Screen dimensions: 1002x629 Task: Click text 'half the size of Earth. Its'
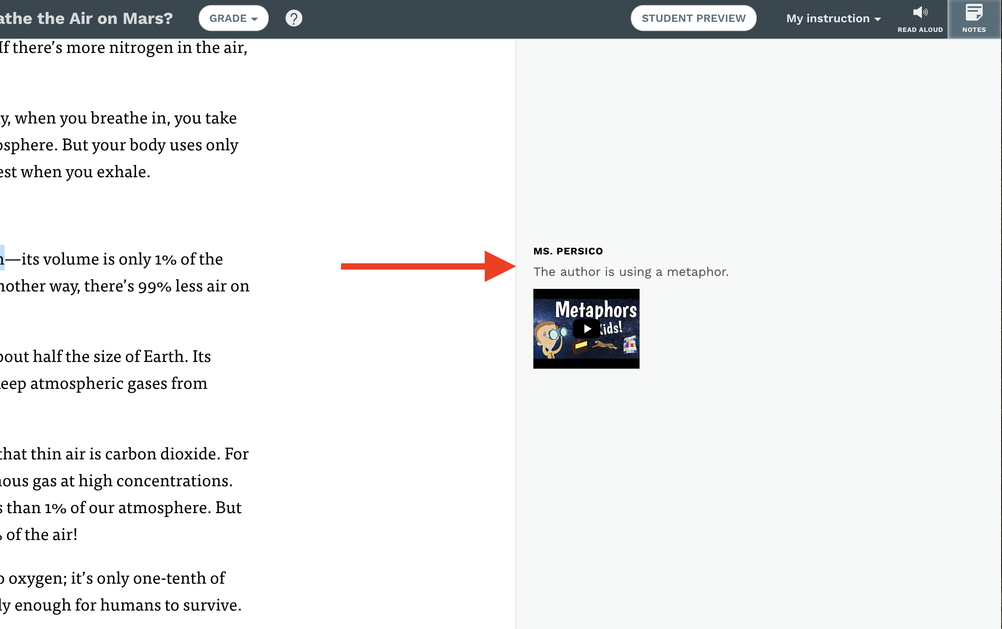pyautogui.click(x=122, y=356)
